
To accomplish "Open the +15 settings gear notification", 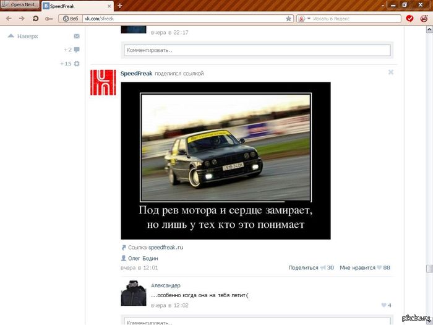I will (x=77, y=63).
